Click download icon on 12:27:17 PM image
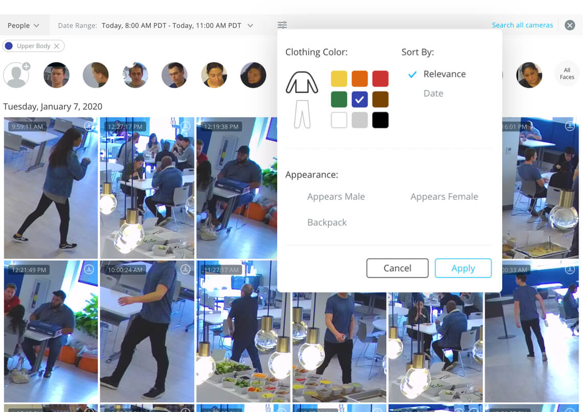This screenshot has width=583, height=412. (185, 126)
